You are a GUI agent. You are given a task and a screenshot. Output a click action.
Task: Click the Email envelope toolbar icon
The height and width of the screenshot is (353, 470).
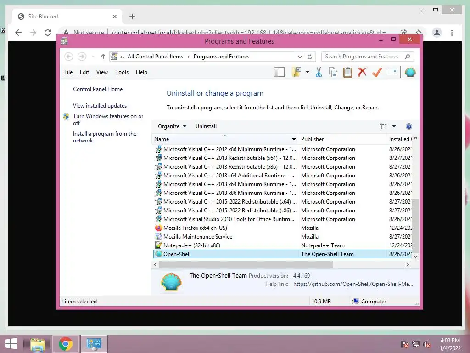click(392, 72)
